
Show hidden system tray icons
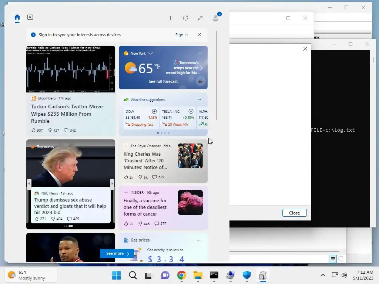(323, 275)
